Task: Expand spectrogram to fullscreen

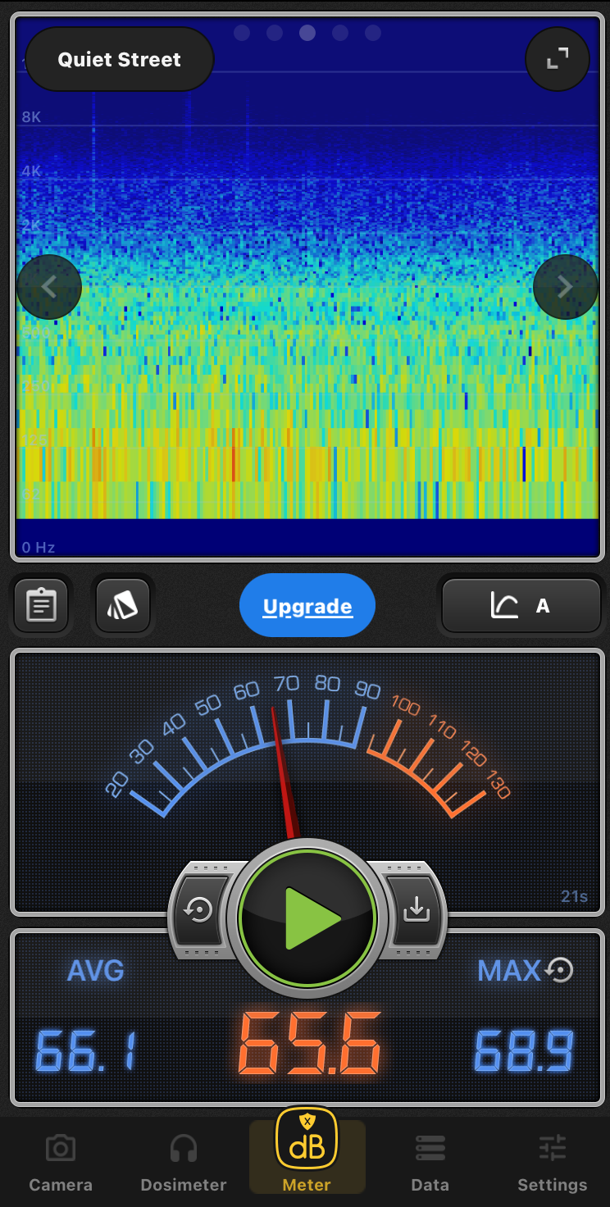Action: point(558,58)
